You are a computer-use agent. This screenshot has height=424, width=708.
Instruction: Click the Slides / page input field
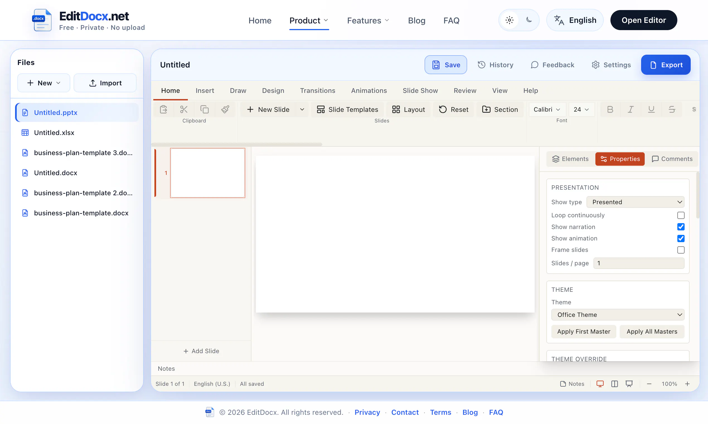point(639,263)
